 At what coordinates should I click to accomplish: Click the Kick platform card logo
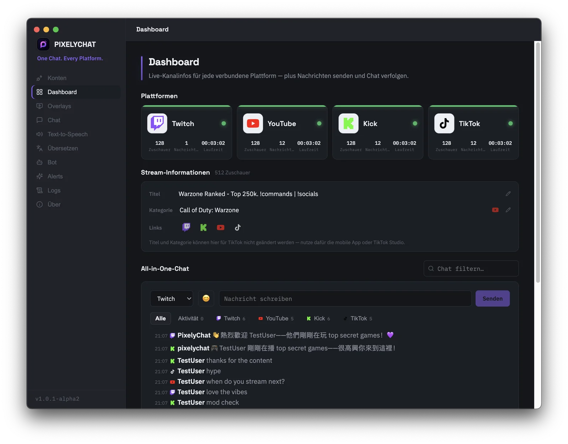click(x=349, y=124)
